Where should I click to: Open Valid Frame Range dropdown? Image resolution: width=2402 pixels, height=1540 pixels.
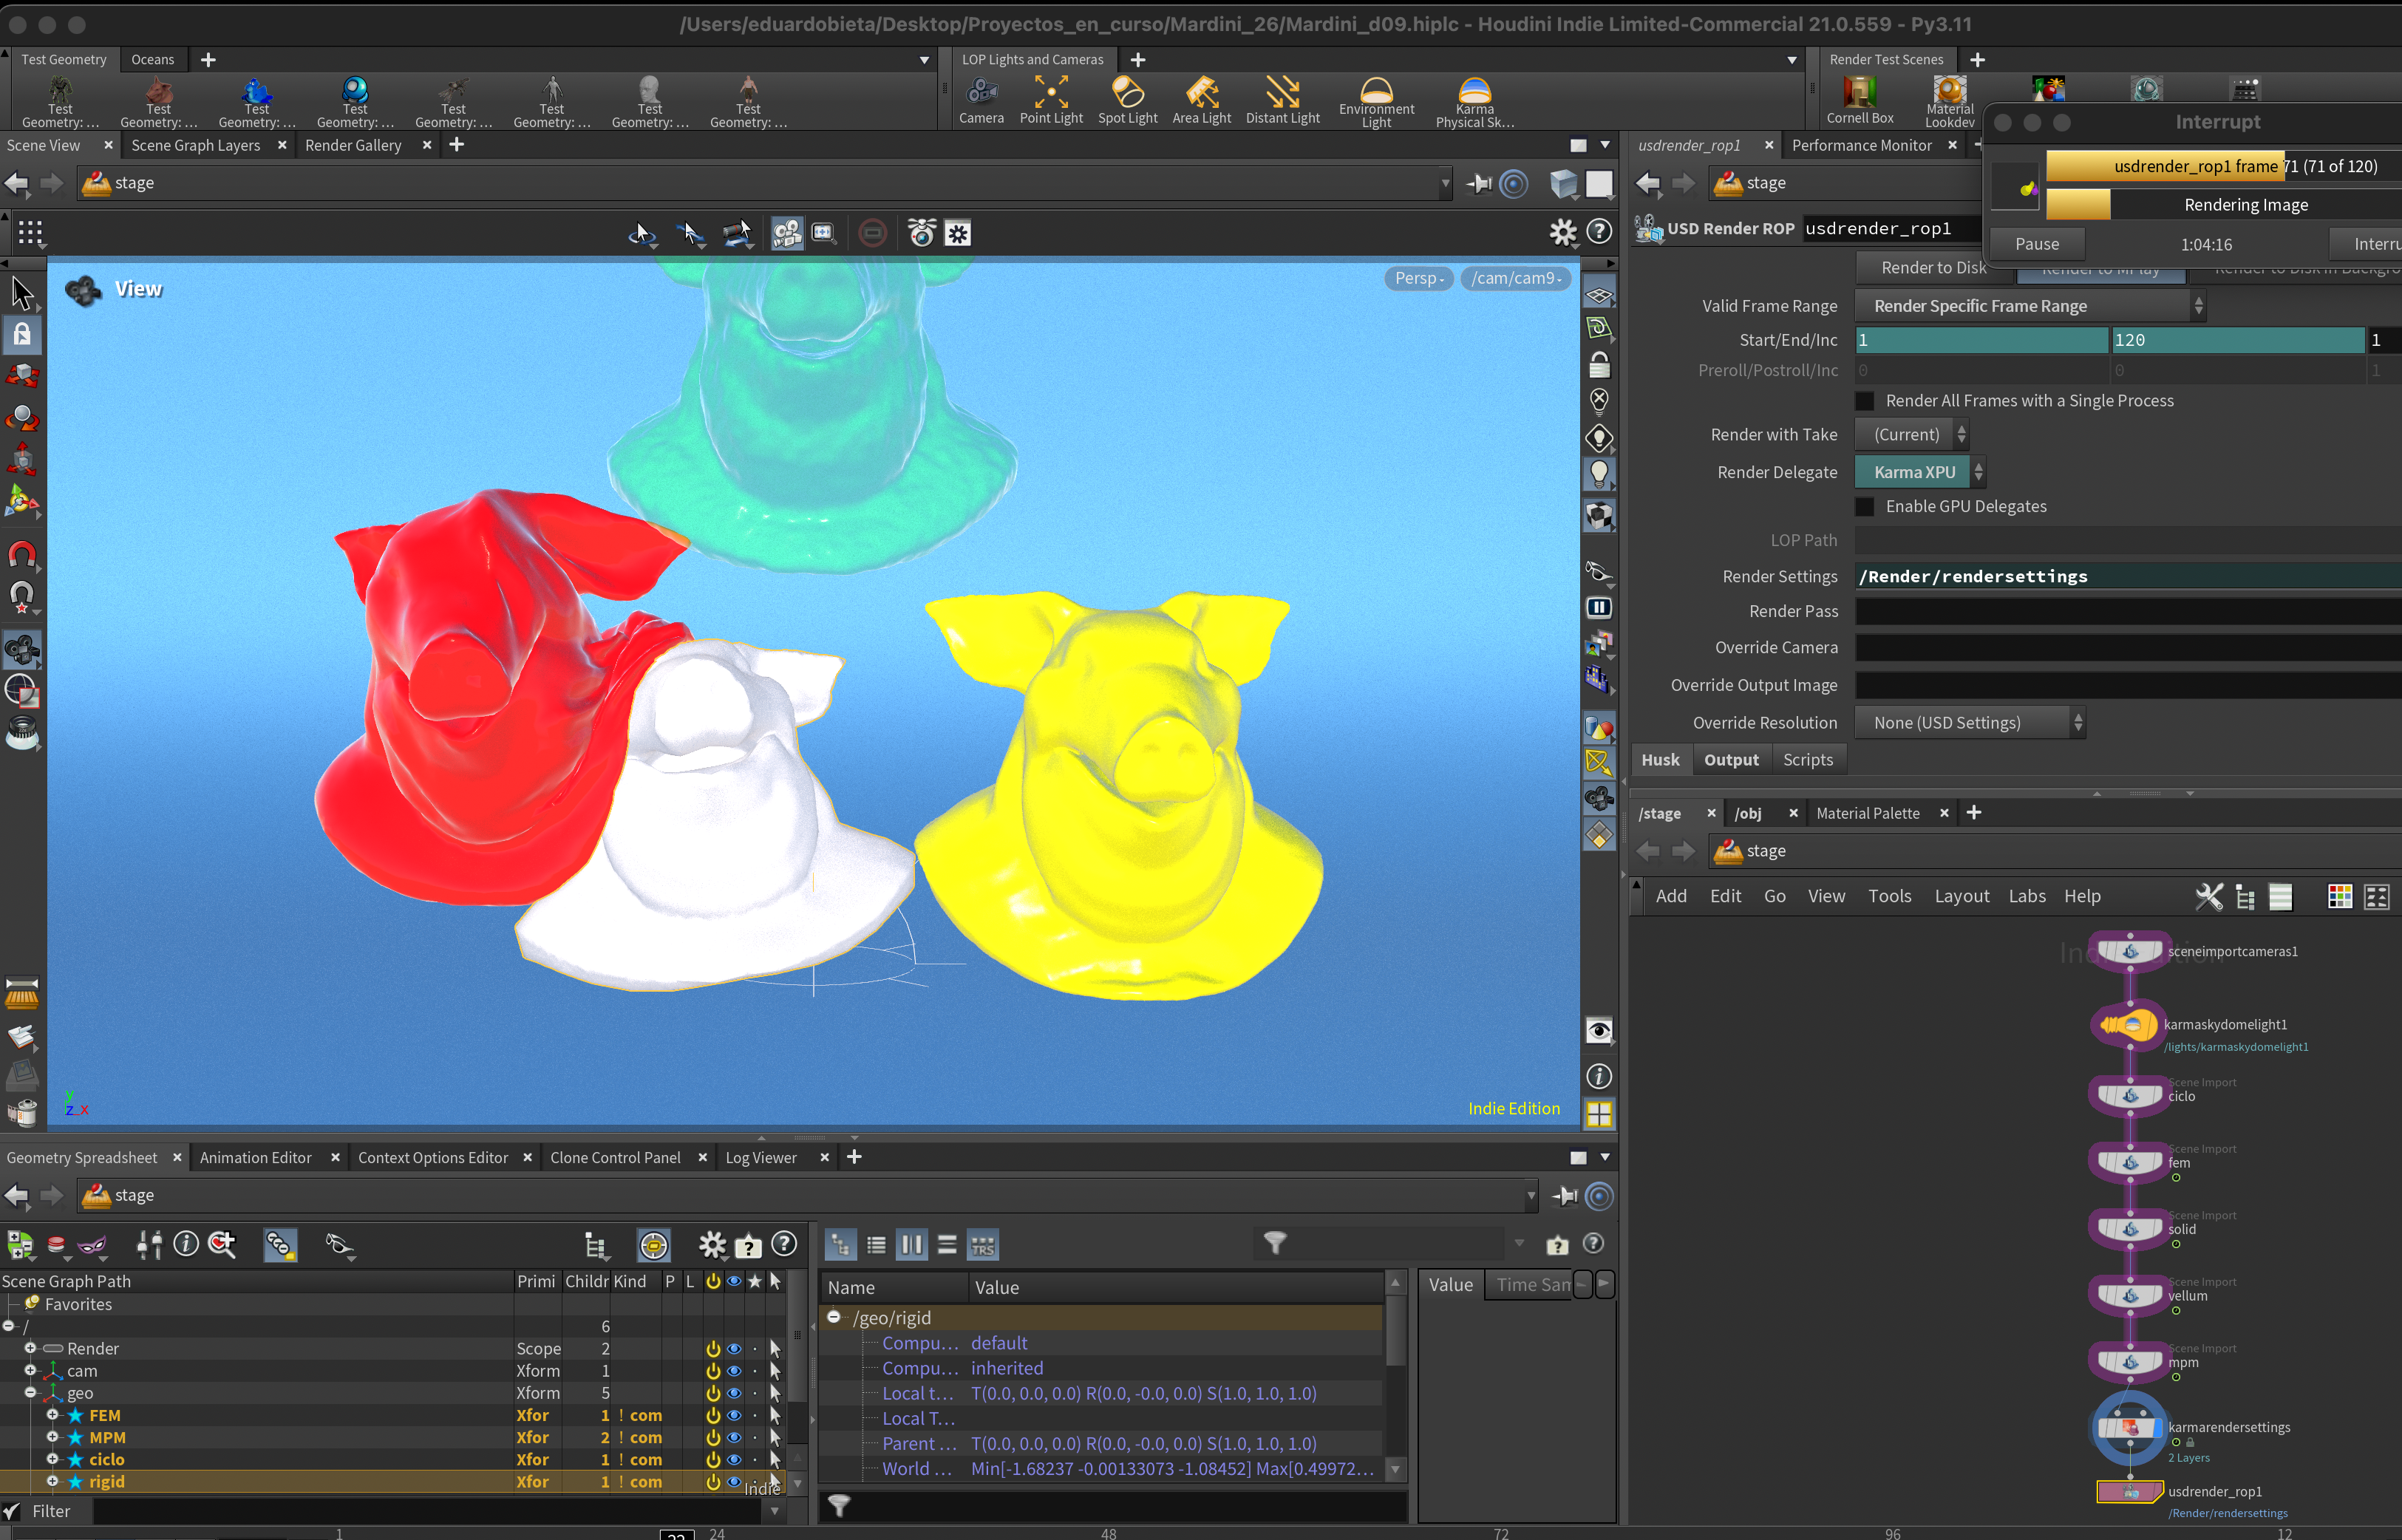pyautogui.click(x=2030, y=306)
